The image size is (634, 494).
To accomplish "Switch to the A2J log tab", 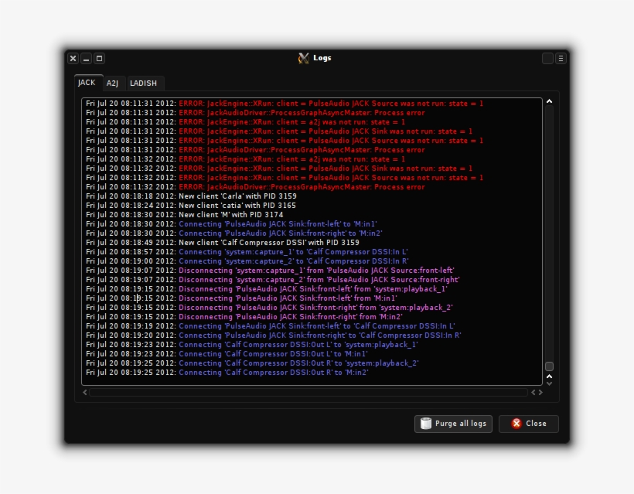I will (x=112, y=83).
